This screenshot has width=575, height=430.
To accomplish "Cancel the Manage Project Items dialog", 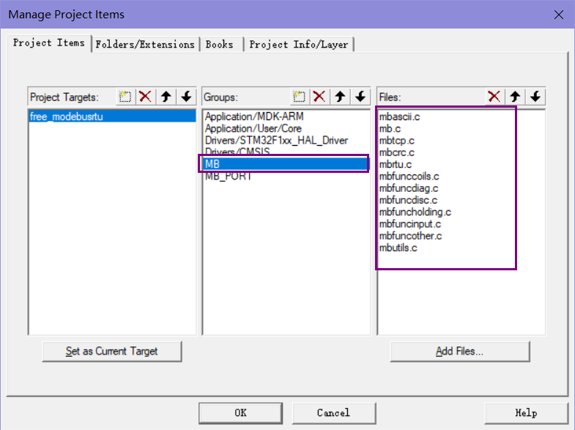I will tap(334, 412).
